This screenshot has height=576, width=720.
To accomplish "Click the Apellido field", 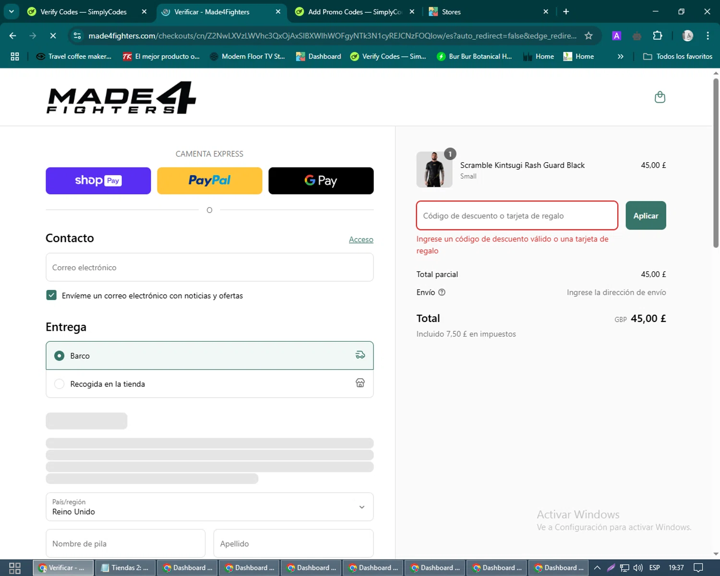I will point(293,543).
